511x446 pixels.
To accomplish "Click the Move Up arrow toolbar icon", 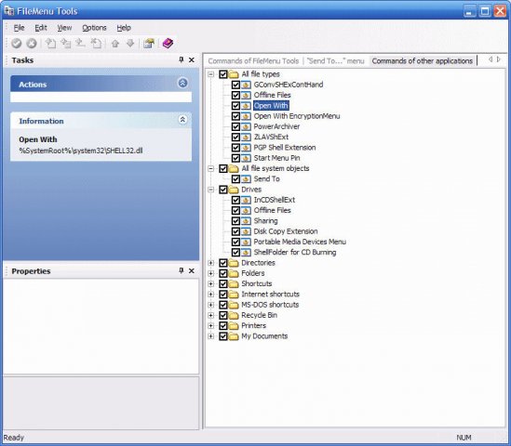I will click(115, 44).
